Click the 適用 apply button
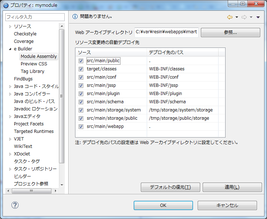The image size is (267, 219). (x=232, y=187)
